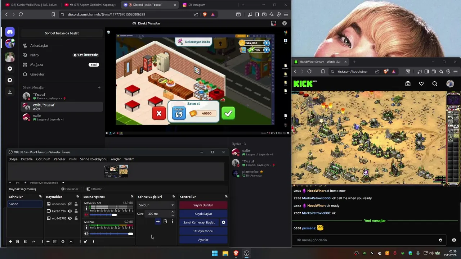Unlock the Ekran Yak source
Image resolution: width=461 pixels, height=259 pixels.
click(76, 211)
